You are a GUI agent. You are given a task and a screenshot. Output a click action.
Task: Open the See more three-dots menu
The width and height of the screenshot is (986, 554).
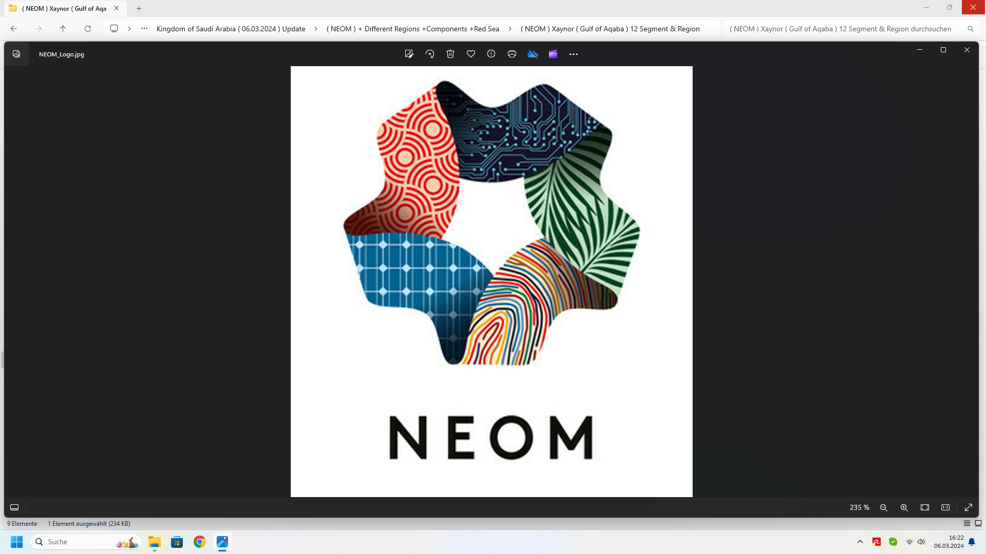pyautogui.click(x=574, y=54)
